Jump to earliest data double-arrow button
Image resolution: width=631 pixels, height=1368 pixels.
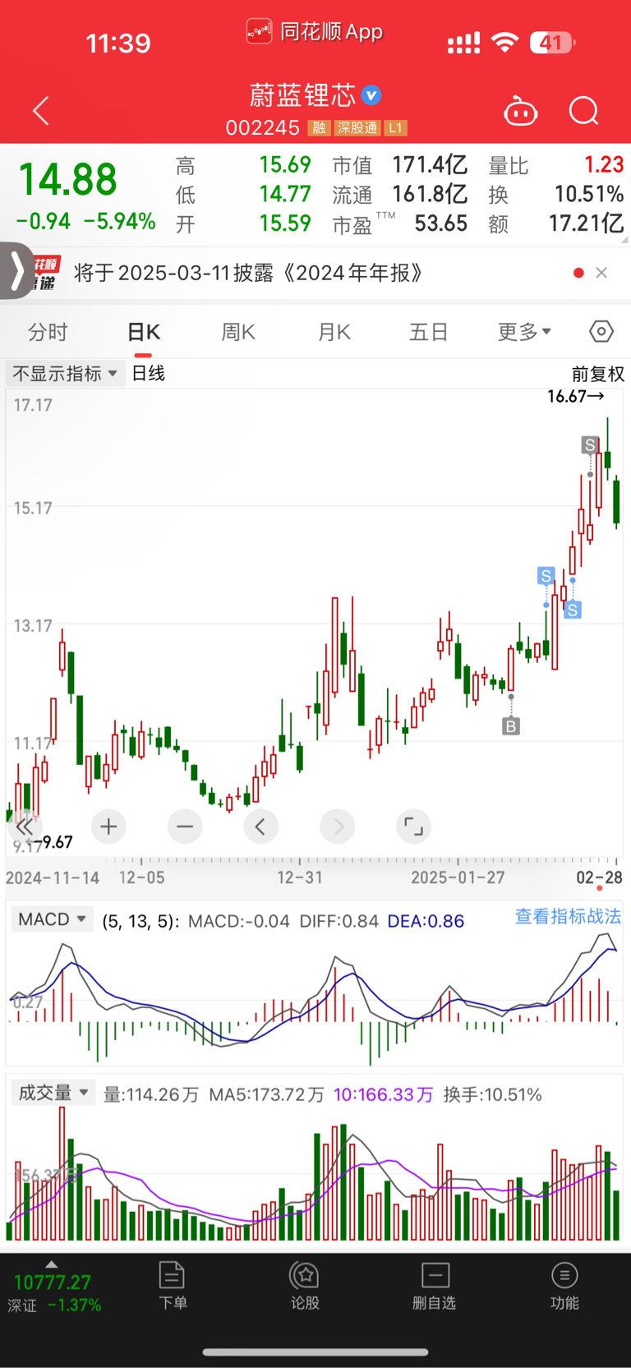click(25, 827)
